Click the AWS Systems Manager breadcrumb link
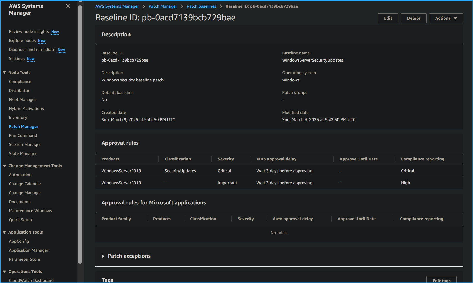This screenshot has height=283, width=473. tap(117, 6)
